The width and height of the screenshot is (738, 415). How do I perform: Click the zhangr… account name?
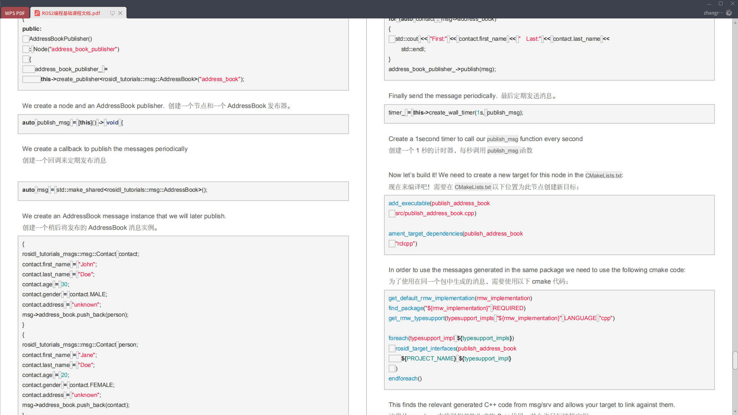(713, 13)
